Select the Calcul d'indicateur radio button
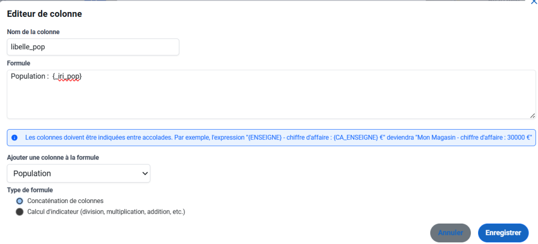Image resolution: width=538 pixels, height=244 pixels. pyautogui.click(x=19, y=212)
